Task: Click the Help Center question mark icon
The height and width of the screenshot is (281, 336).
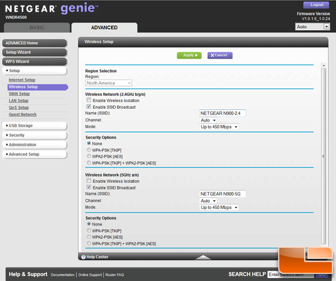Action: coord(83,257)
